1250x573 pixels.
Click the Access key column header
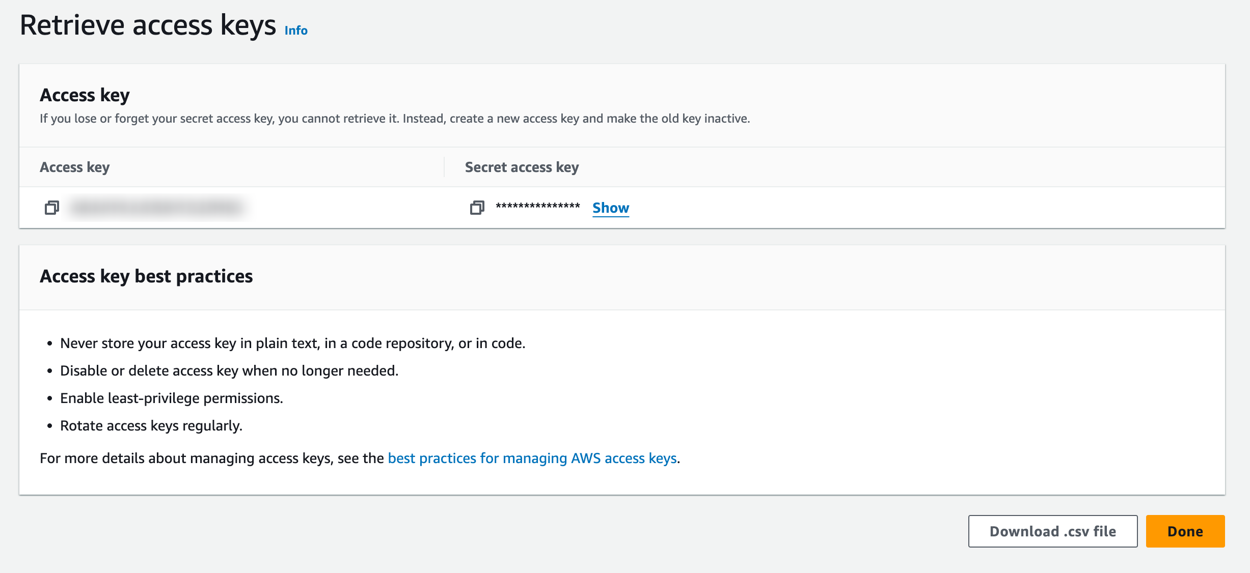click(75, 167)
